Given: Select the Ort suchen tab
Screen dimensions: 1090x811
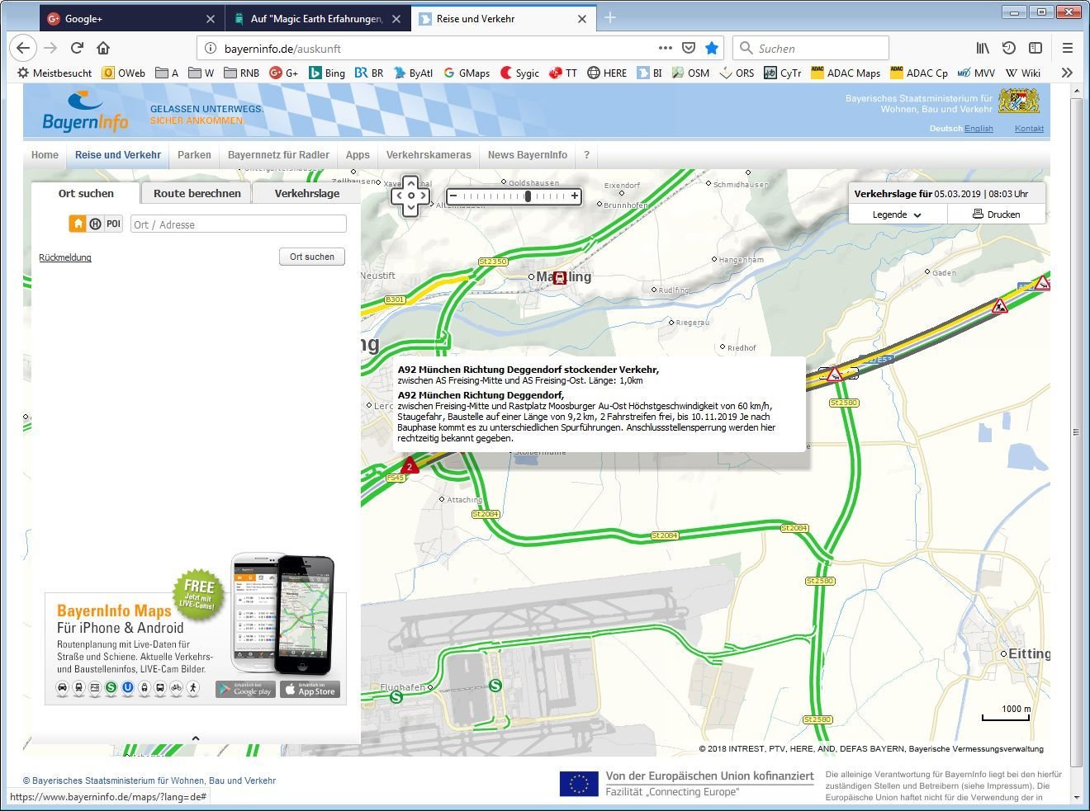Looking at the screenshot, I should coord(86,193).
